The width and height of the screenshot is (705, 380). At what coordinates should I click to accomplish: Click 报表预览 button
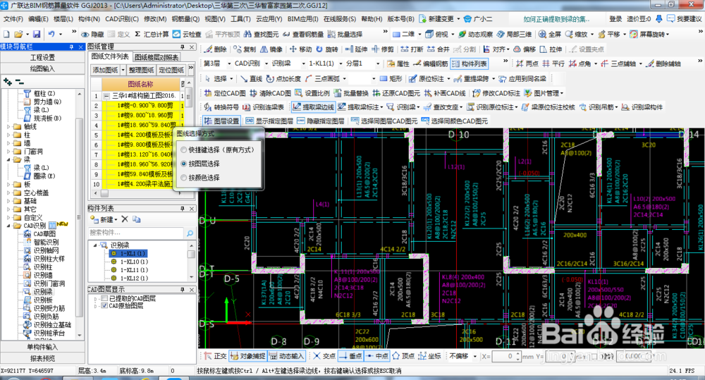pos(43,358)
